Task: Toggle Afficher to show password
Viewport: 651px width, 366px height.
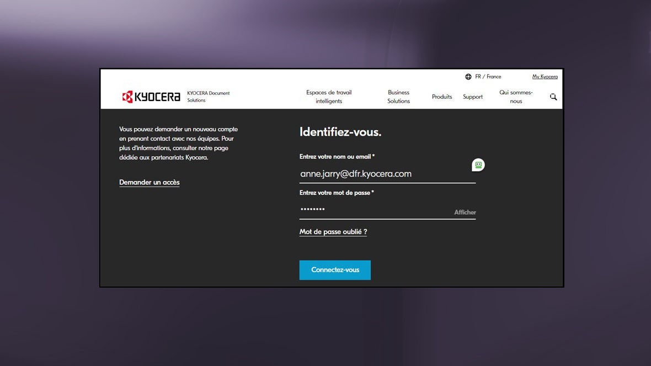Action: click(x=465, y=213)
